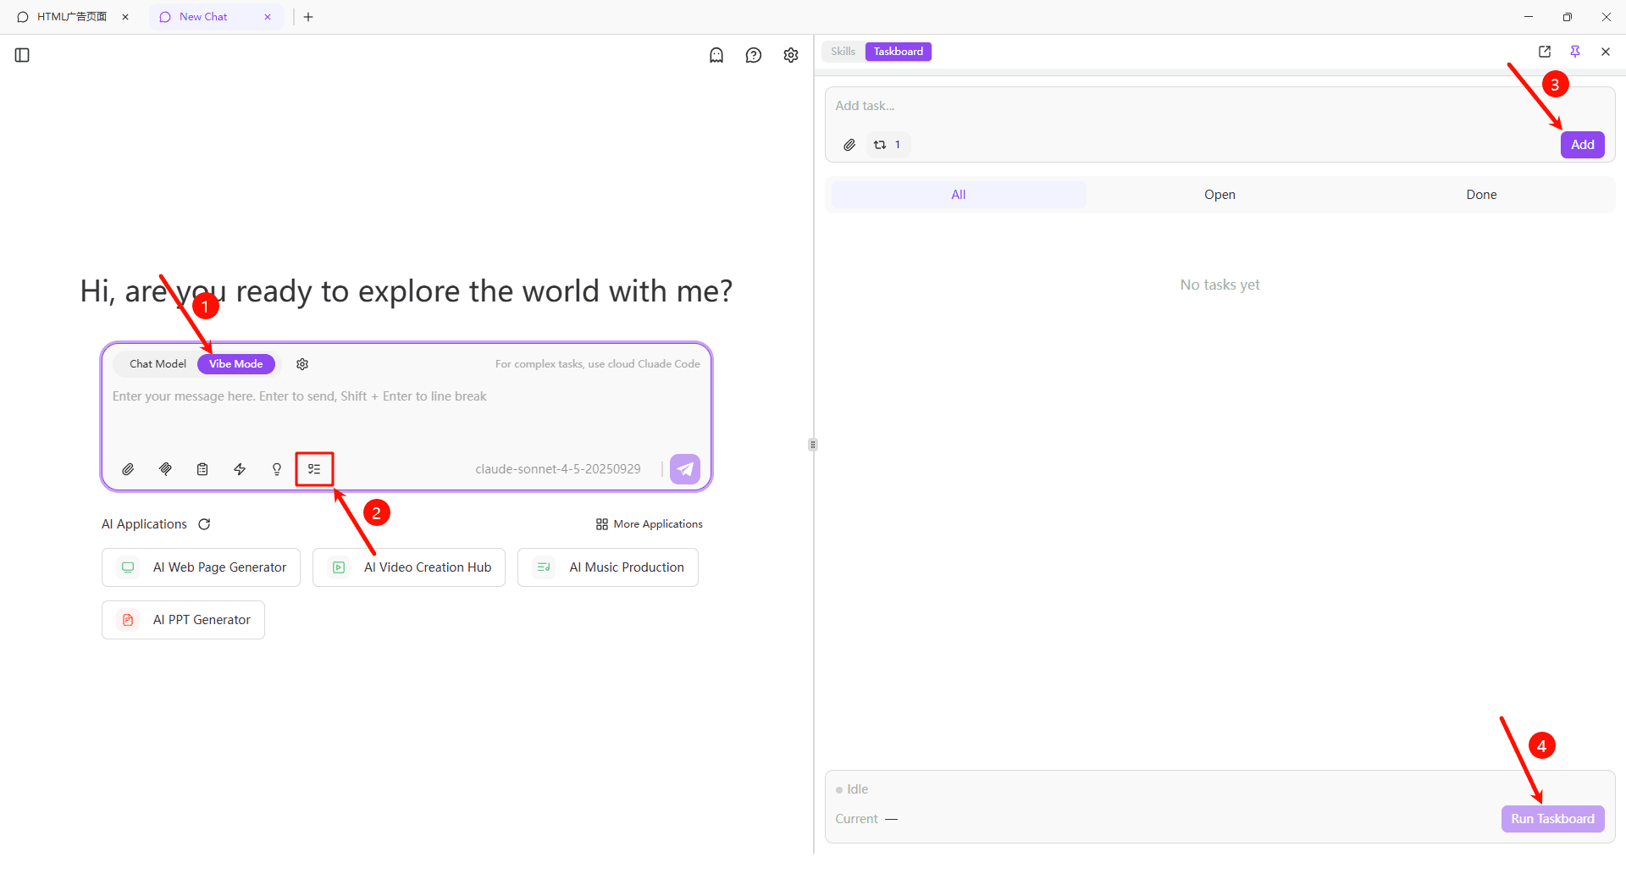Click the attachment paperclip icon in message box
Viewport: 1626px width, 874px height.
[128, 468]
